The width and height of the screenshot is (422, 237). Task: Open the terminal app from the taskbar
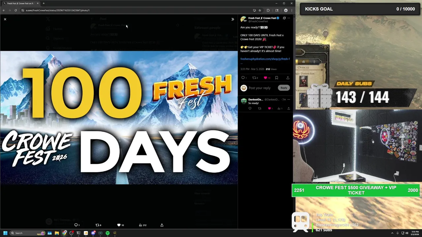tap(78, 233)
